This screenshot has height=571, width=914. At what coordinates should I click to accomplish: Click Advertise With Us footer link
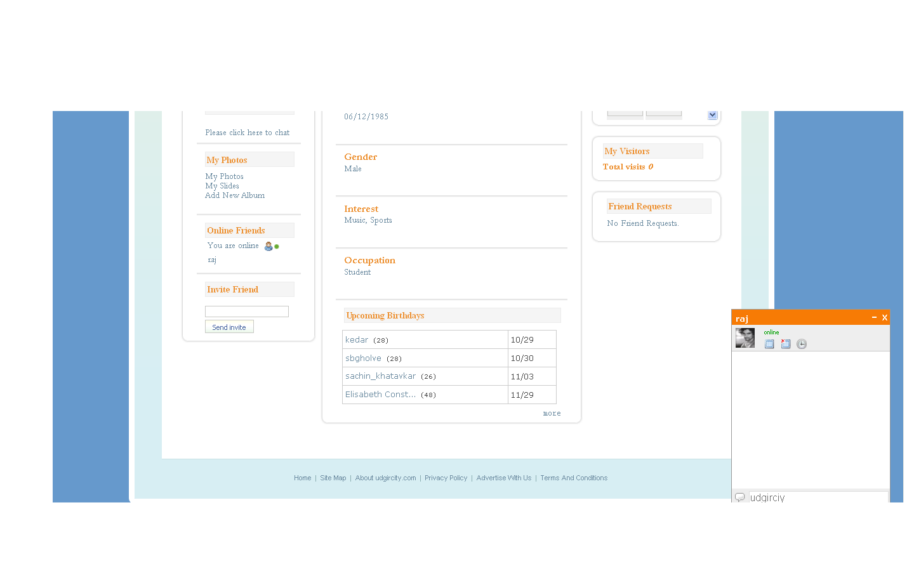(504, 478)
